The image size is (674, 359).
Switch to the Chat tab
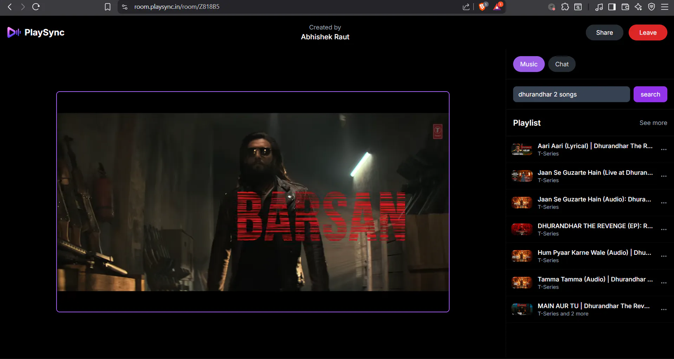pyautogui.click(x=562, y=64)
